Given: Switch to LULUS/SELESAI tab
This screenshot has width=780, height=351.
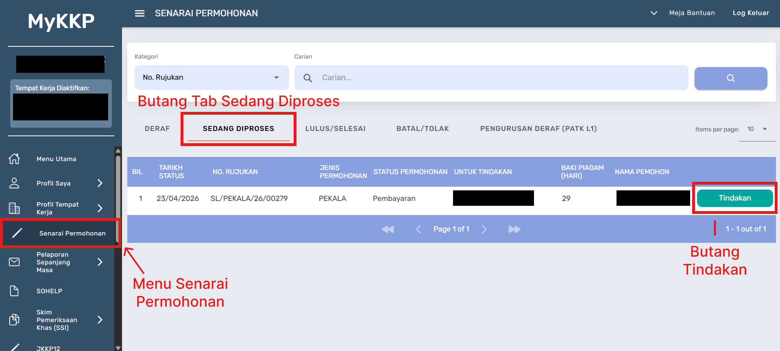Looking at the screenshot, I should pyautogui.click(x=335, y=129).
